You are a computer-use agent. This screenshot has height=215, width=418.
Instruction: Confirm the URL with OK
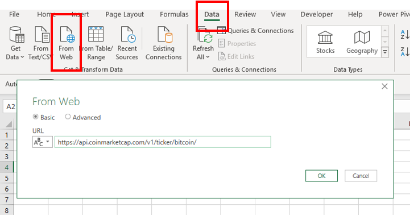click(x=321, y=176)
